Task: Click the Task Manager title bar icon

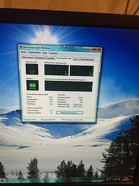Action: point(21,47)
